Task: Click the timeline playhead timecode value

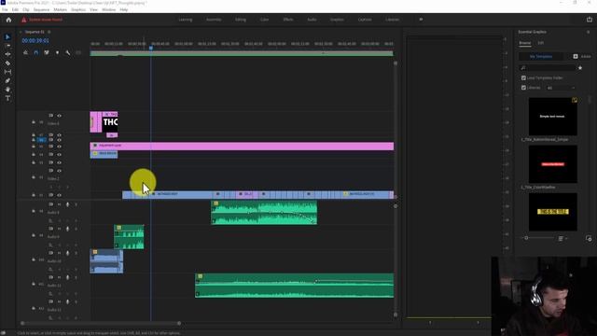Action: pyautogui.click(x=35, y=41)
